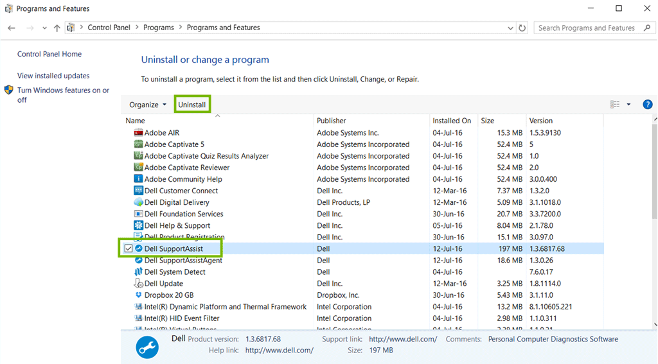This screenshot has height=364, width=658.
Task: Expand the chevron after Control Panel breadcrumb
Action: 137,27
